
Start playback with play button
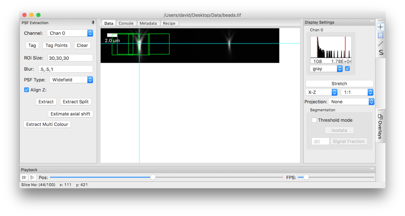(32, 177)
